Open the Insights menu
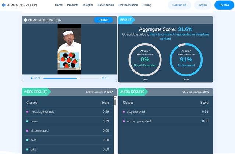The image size is (235, 154). pos(88,5)
